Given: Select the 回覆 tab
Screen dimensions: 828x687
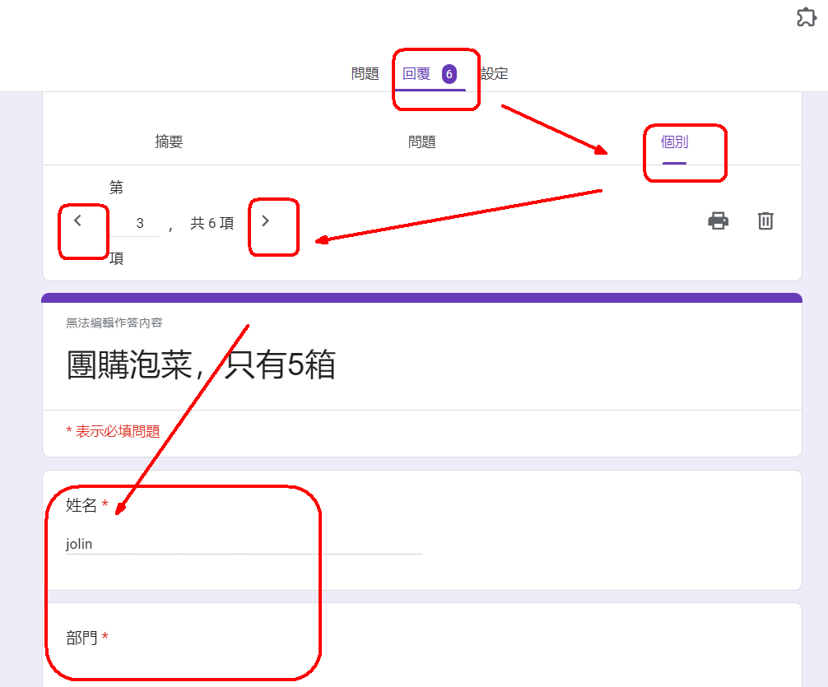Looking at the screenshot, I should (416, 74).
